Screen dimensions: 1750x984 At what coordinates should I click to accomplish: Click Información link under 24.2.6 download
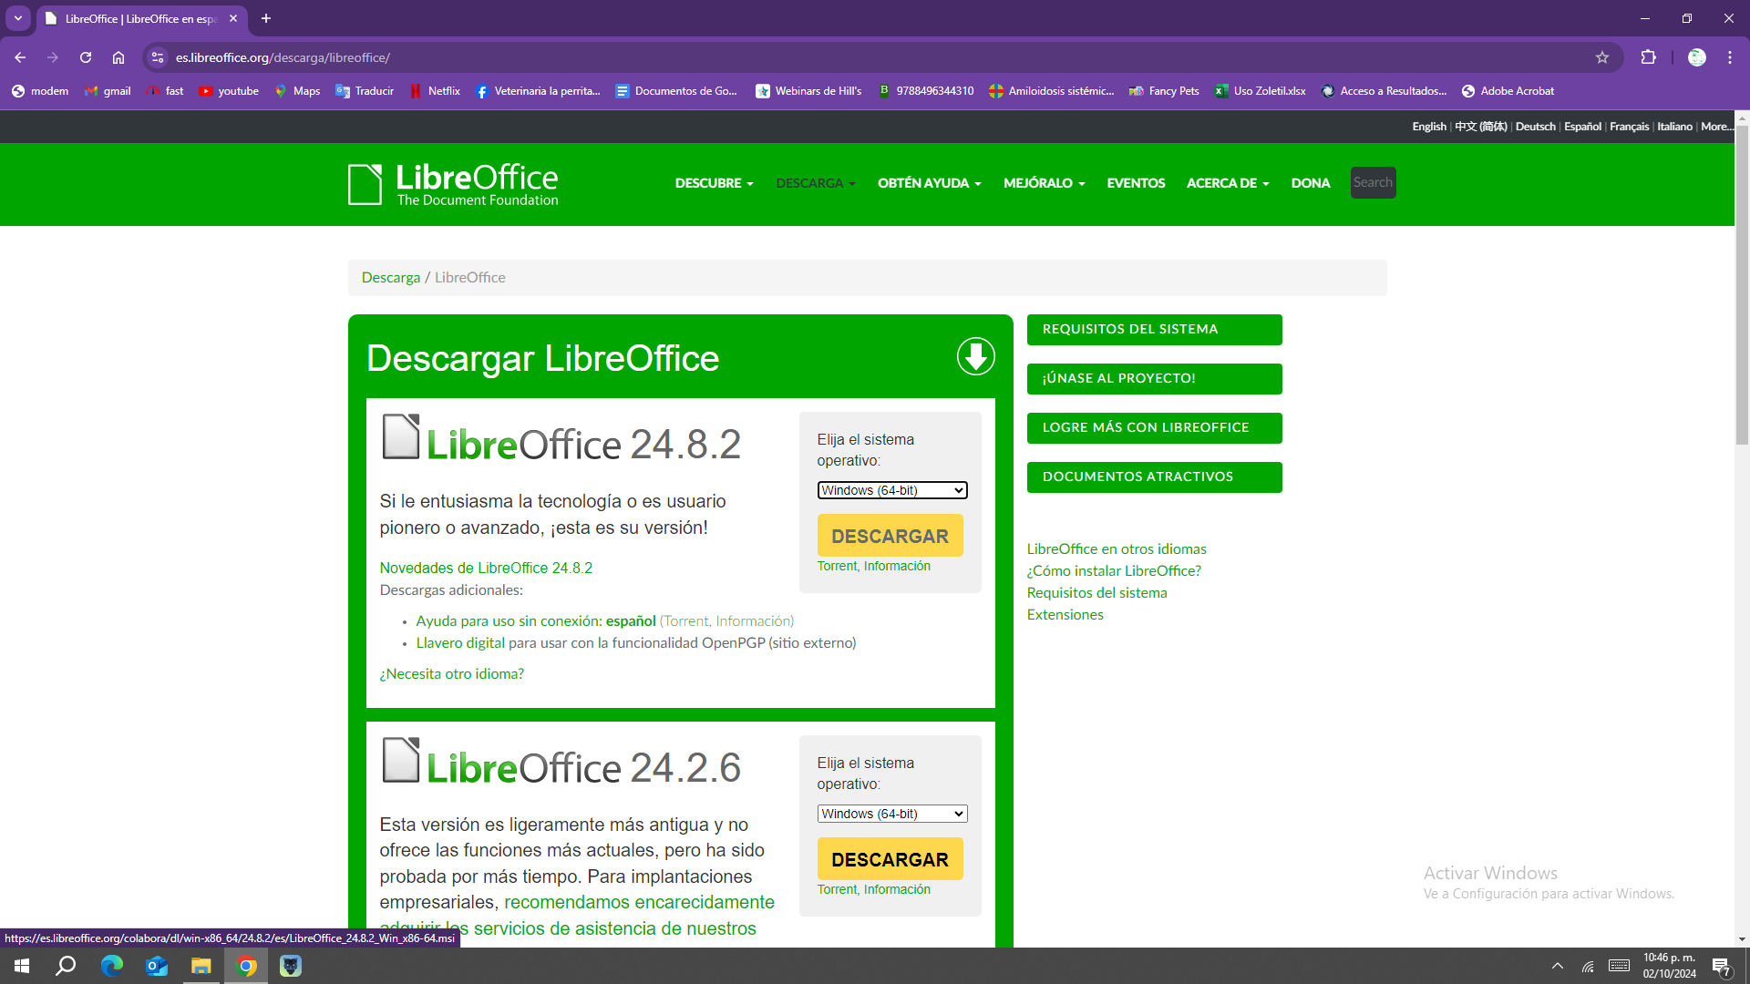(x=897, y=890)
